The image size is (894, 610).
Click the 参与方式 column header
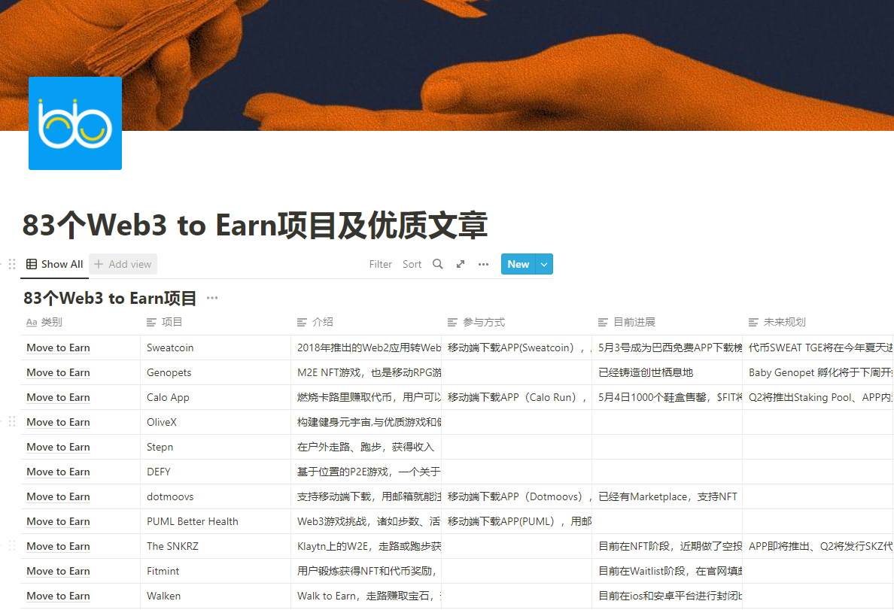(516, 322)
